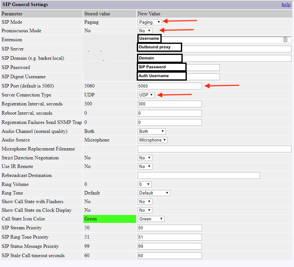
Task: Click the 'Audio Source' label
Action: point(16,140)
